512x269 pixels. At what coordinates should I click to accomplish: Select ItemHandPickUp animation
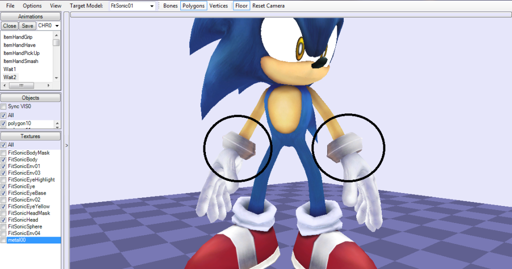coord(22,53)
